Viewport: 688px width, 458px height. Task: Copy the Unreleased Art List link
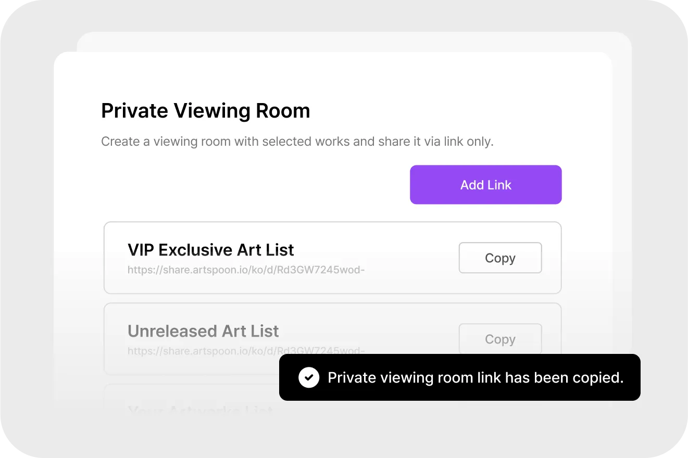click(500, 339)
